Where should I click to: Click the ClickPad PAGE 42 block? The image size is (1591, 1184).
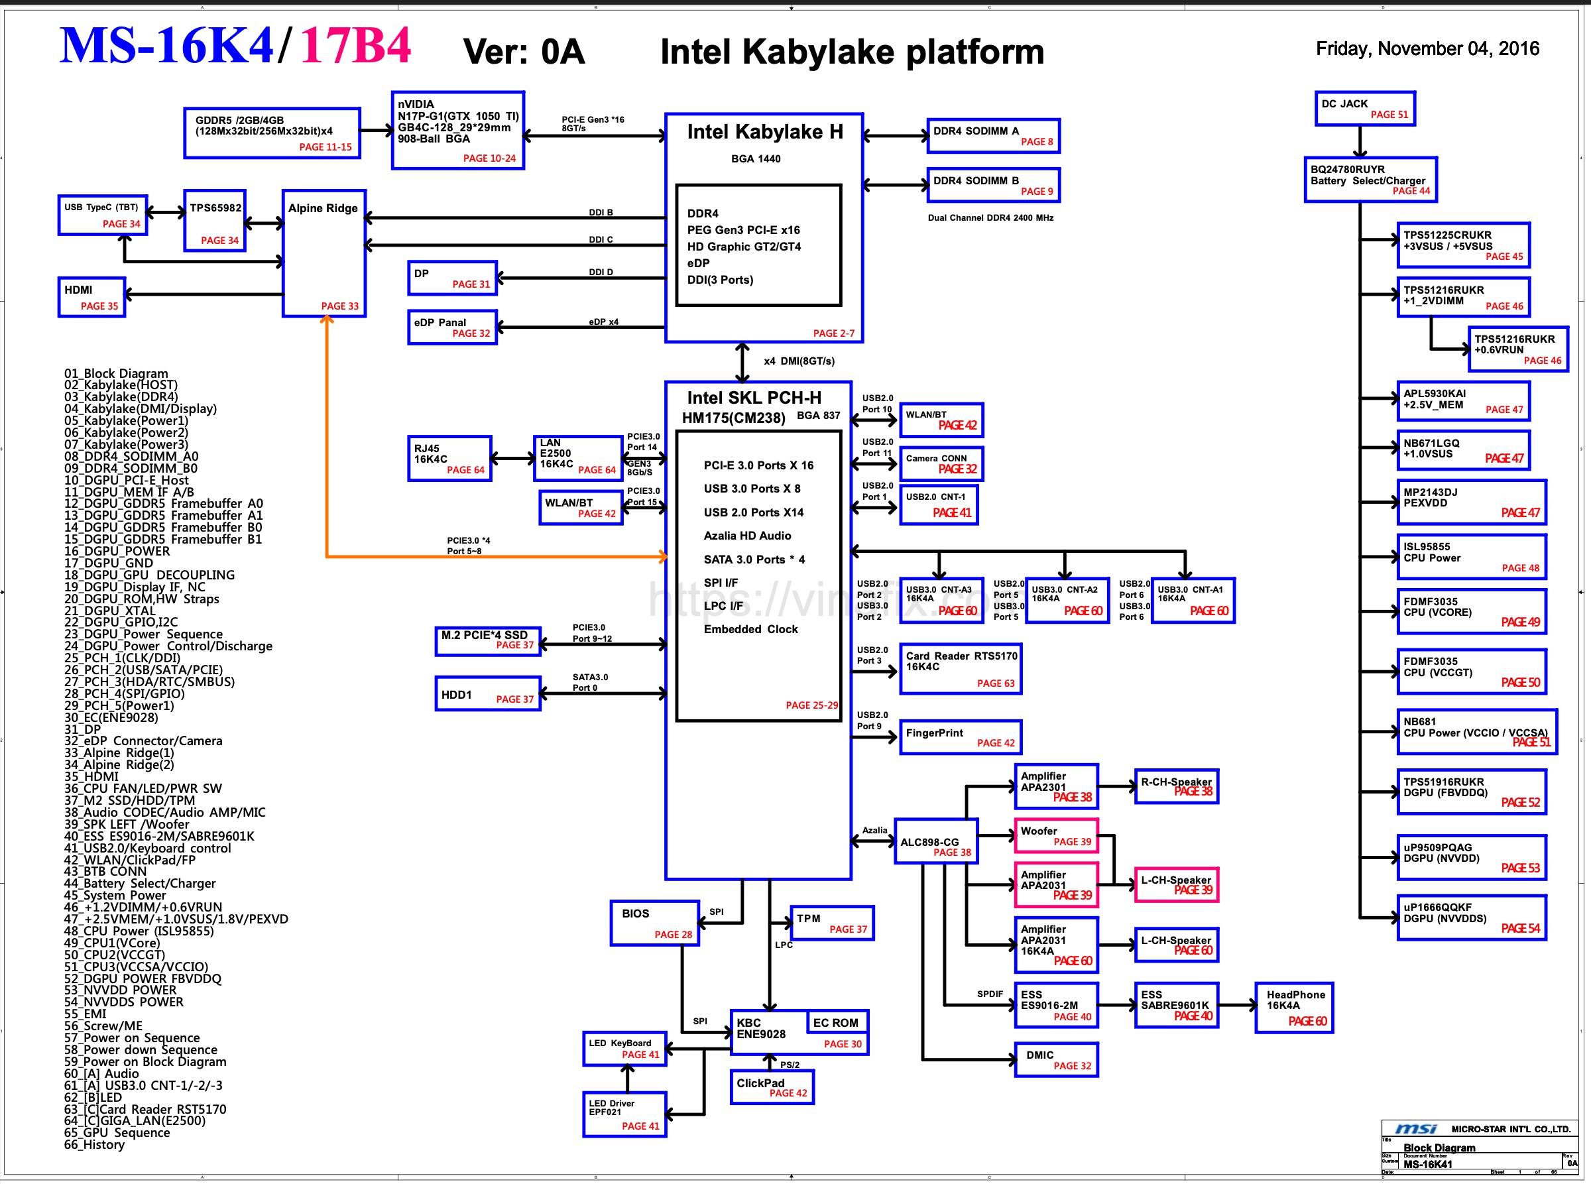[772, 1088]
